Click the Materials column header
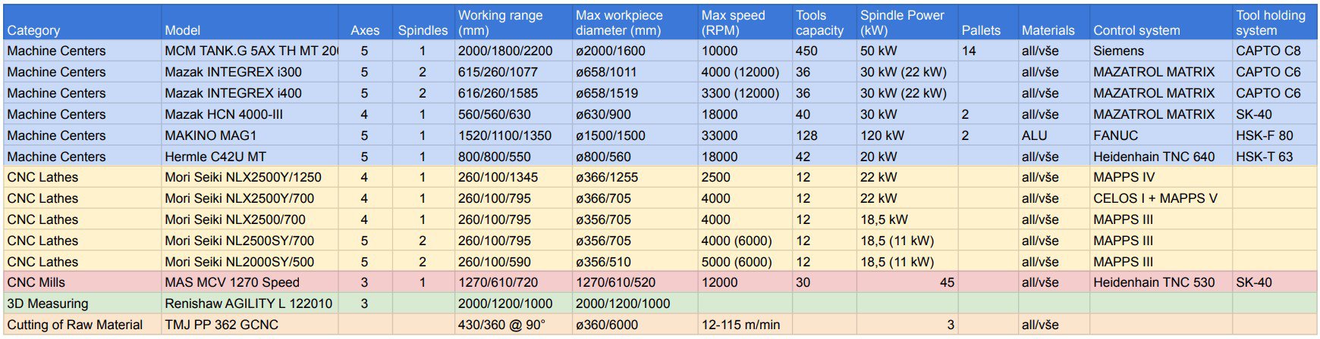Viewport: 1320px width, 339px height. click(x=1053, y=22)
